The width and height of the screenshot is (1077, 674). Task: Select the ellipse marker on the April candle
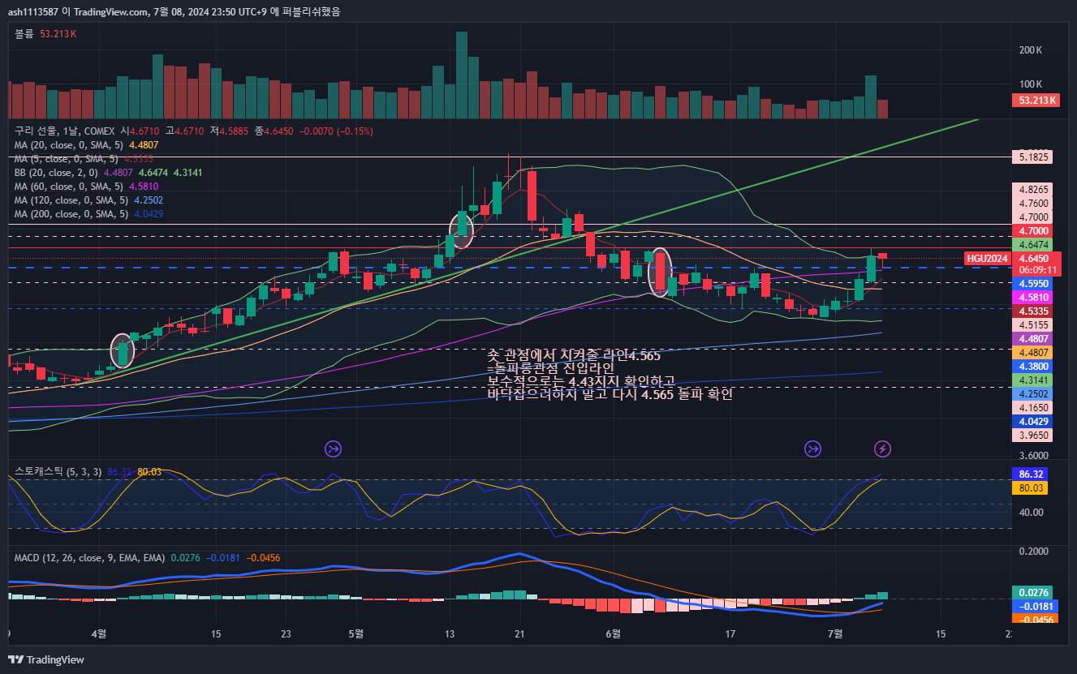pos(122,351)
